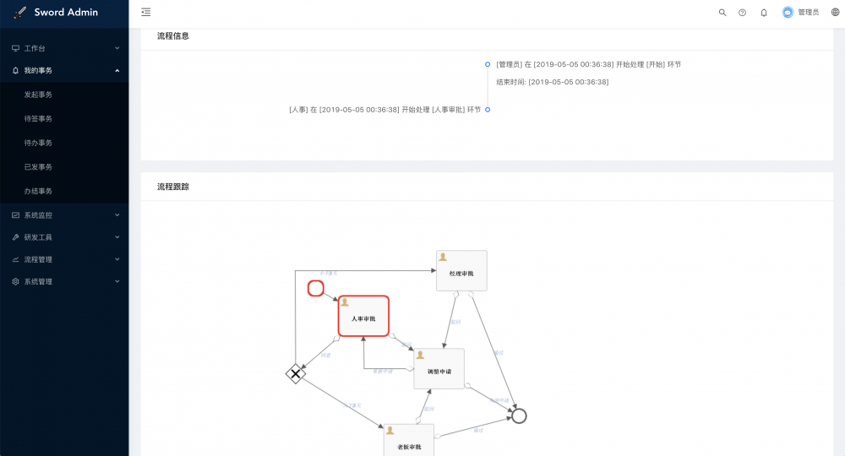This screenshot has height=456, width=845.
Task: Select the 人事审批 task node
Action: [x=363, y=316]
